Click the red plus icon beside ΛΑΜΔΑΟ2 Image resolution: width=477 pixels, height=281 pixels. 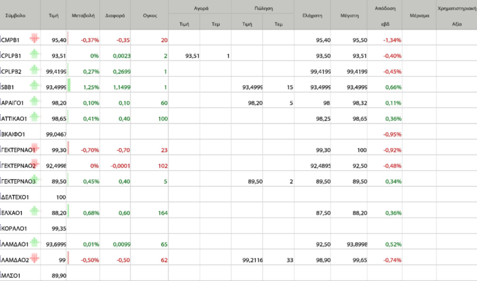click(x=35, y=258)
